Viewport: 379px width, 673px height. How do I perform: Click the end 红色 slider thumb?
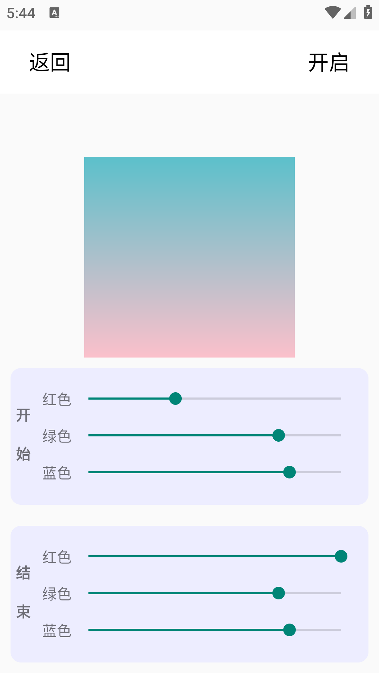click(341, 556)
